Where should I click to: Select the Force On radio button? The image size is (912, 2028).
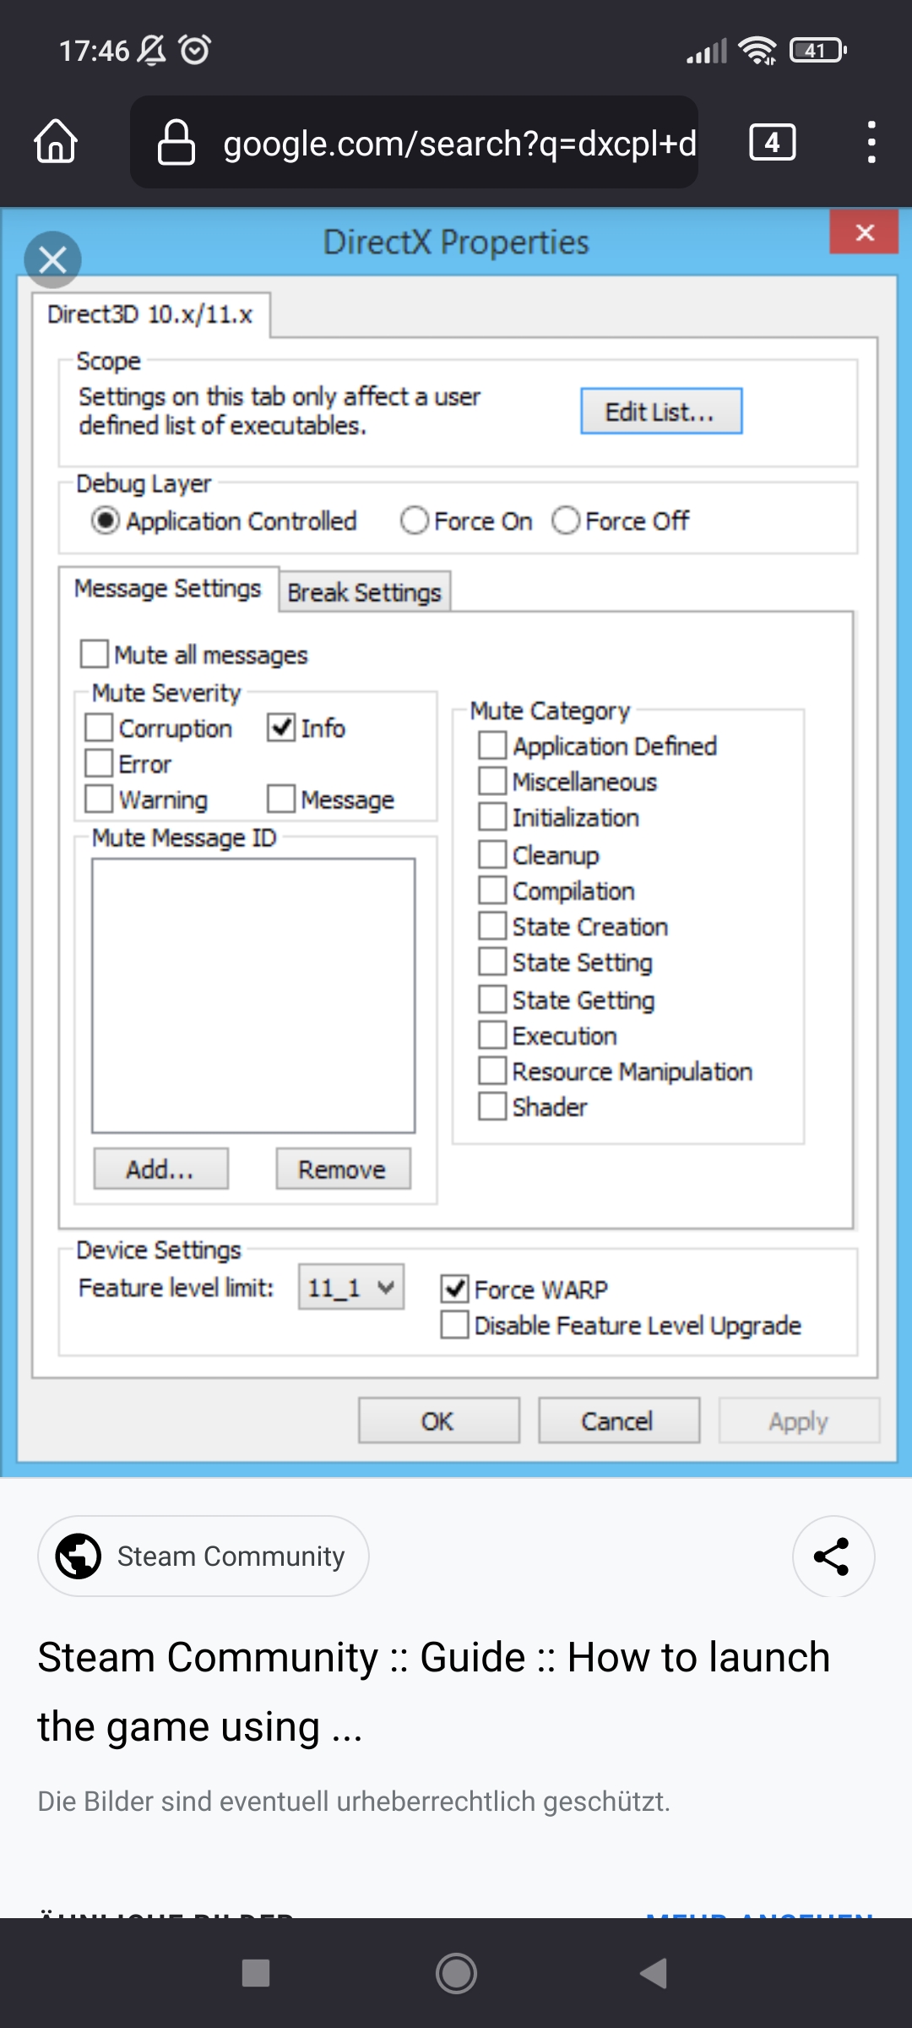[x=415, y=521]
